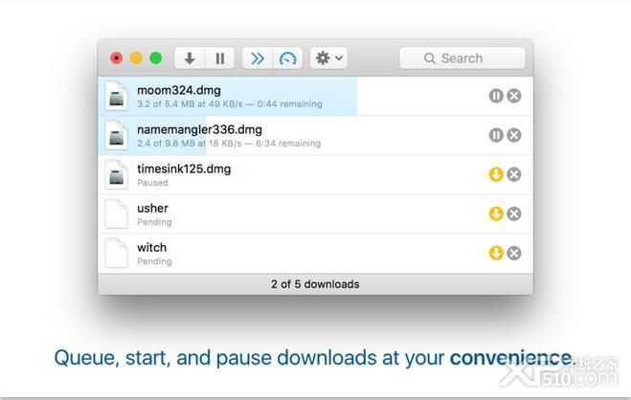Click the blank document icon for witch
Screen dimensions: 631x400
pos(116,254)
